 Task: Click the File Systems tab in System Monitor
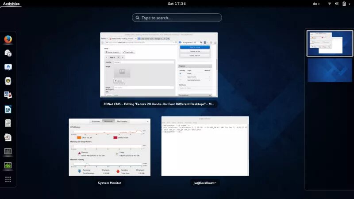coord(122,121)
